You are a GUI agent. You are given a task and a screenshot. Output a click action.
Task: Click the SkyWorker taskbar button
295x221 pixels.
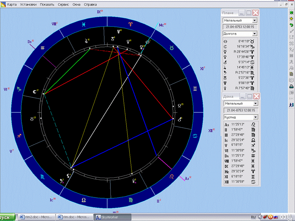point(110,217)
